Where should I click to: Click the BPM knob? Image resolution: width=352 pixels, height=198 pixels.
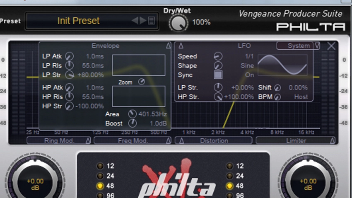point(278,97)
